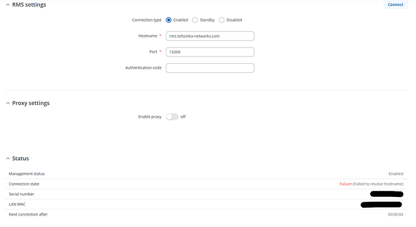This screenshot has width=416, height=227.
Task: Click the Serial number row label
Action: (x=22, y=194)
